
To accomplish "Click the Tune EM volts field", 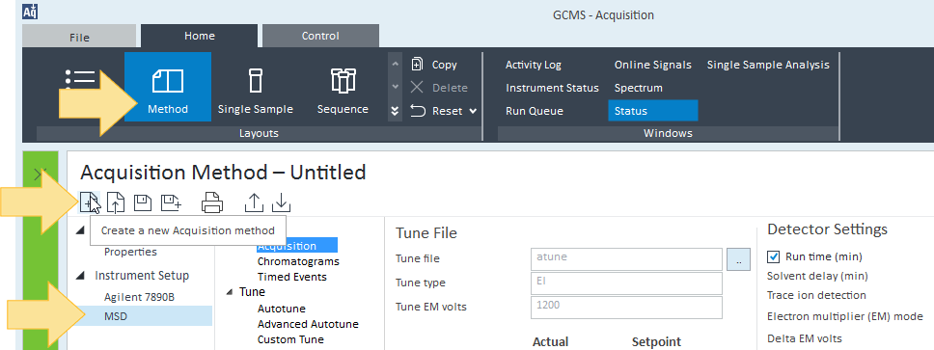I will pos(626,308).
